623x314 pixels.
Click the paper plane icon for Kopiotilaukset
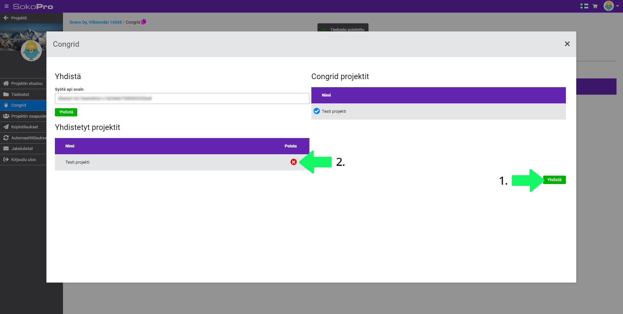(6, 127)
